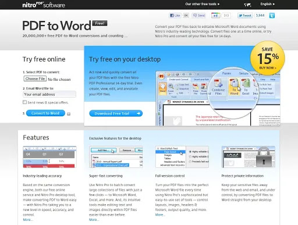This screenshot has height=225, width=298.
Task: Select 'Headers and footers' tree item
Action: [174, 162]
